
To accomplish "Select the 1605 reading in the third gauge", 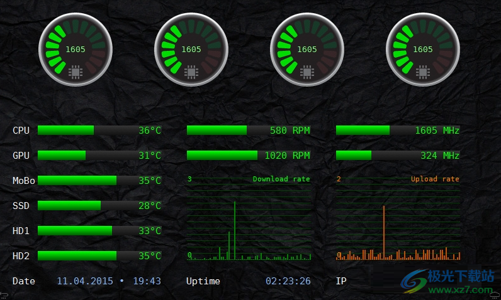I will [x=307, y=50].
